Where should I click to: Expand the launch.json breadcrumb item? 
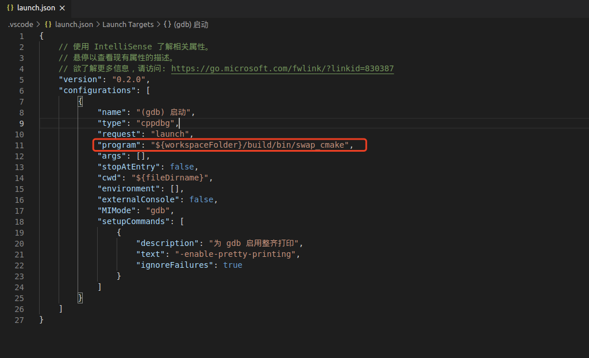74,24
